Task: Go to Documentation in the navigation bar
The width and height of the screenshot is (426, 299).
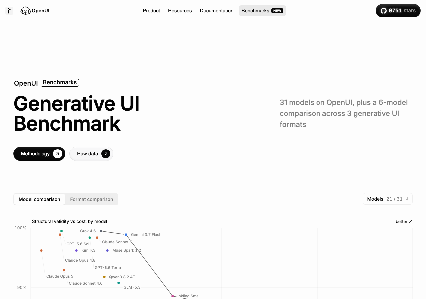Action: click(217, 11)
